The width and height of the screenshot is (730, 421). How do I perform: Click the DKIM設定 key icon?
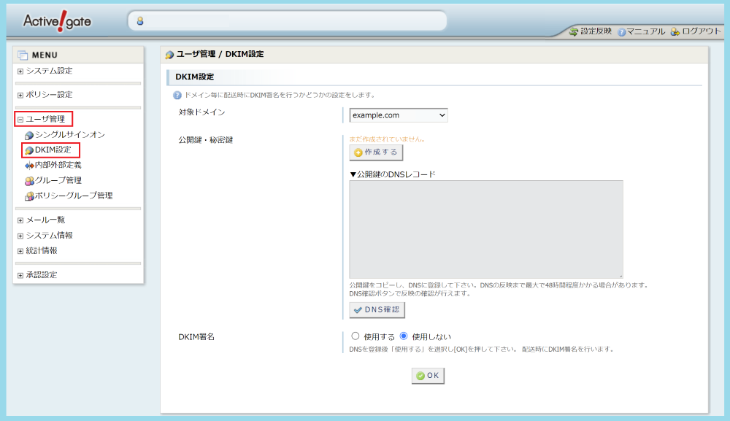pyautogui.click(x=28, y=150)
